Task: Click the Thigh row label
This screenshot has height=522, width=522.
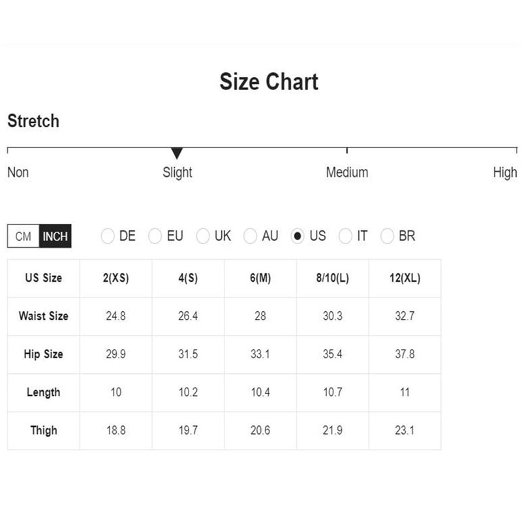Action: (43, 431)
